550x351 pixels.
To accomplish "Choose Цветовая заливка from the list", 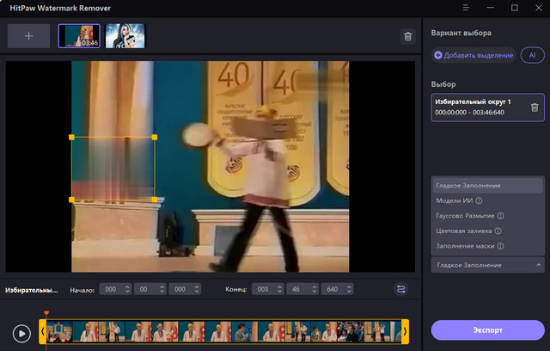I will [x=461, y=231].
